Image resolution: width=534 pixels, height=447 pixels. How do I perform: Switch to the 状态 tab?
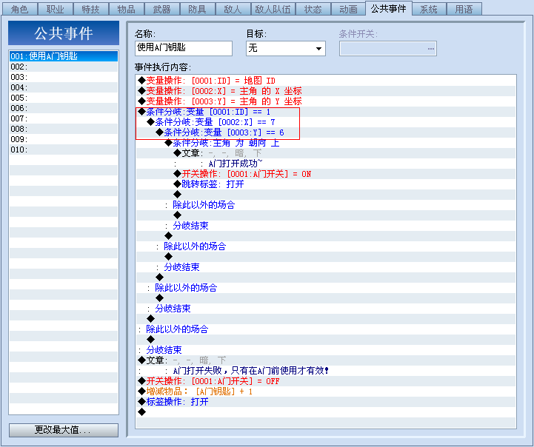pyautogui.click(x=313, y=9)
